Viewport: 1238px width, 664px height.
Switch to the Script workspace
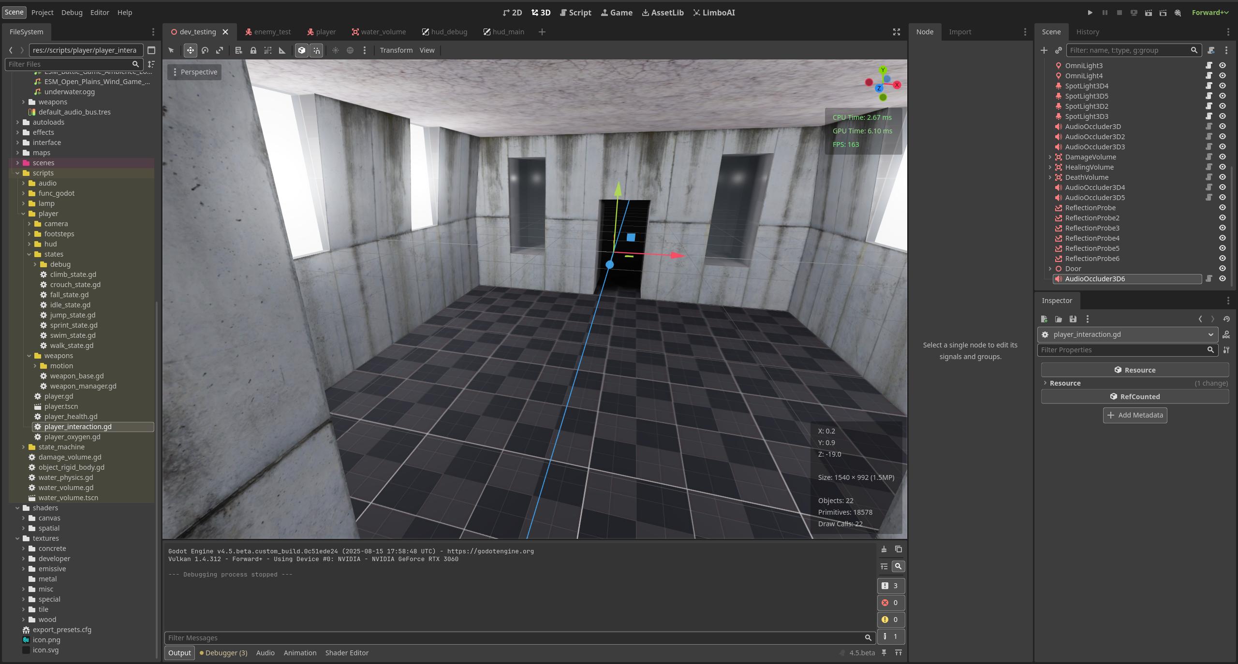575,13
